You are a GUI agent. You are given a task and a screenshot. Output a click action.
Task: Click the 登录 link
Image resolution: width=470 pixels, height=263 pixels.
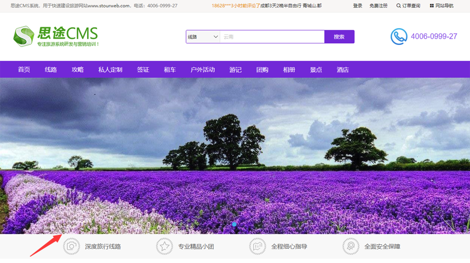[358, 6]
